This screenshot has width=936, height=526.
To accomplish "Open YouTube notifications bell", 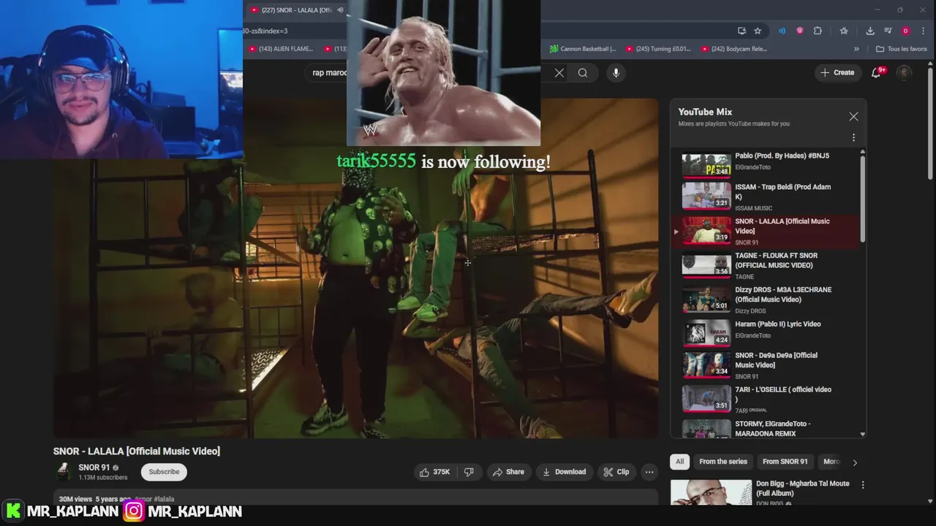I will (x=876, y=72).
